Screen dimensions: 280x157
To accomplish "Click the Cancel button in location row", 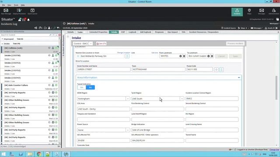I will [221, 56].
